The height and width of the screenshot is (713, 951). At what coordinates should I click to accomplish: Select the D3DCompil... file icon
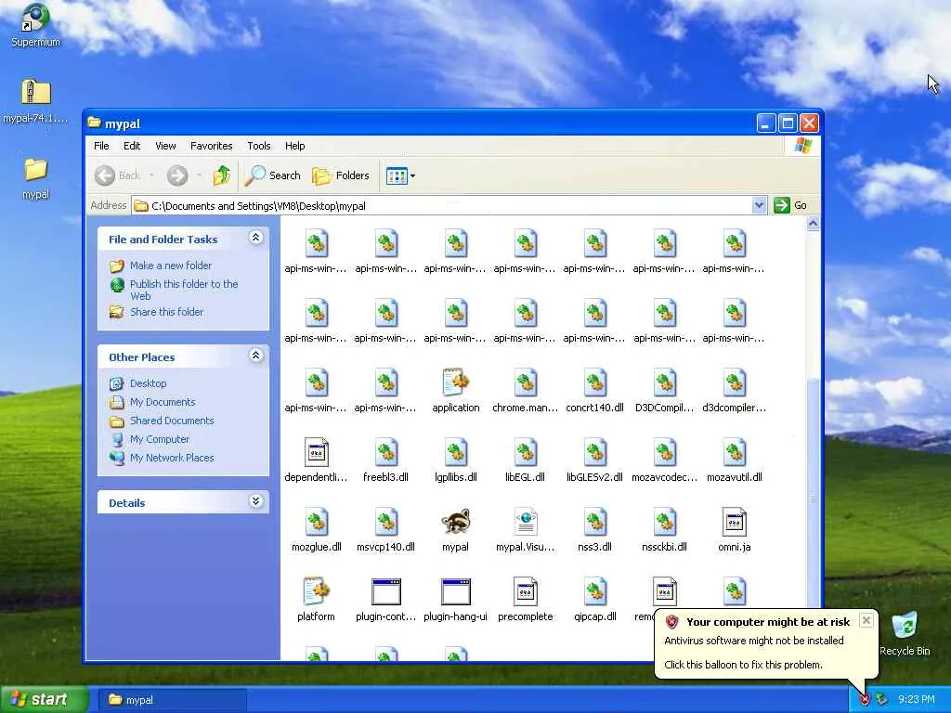665,382
